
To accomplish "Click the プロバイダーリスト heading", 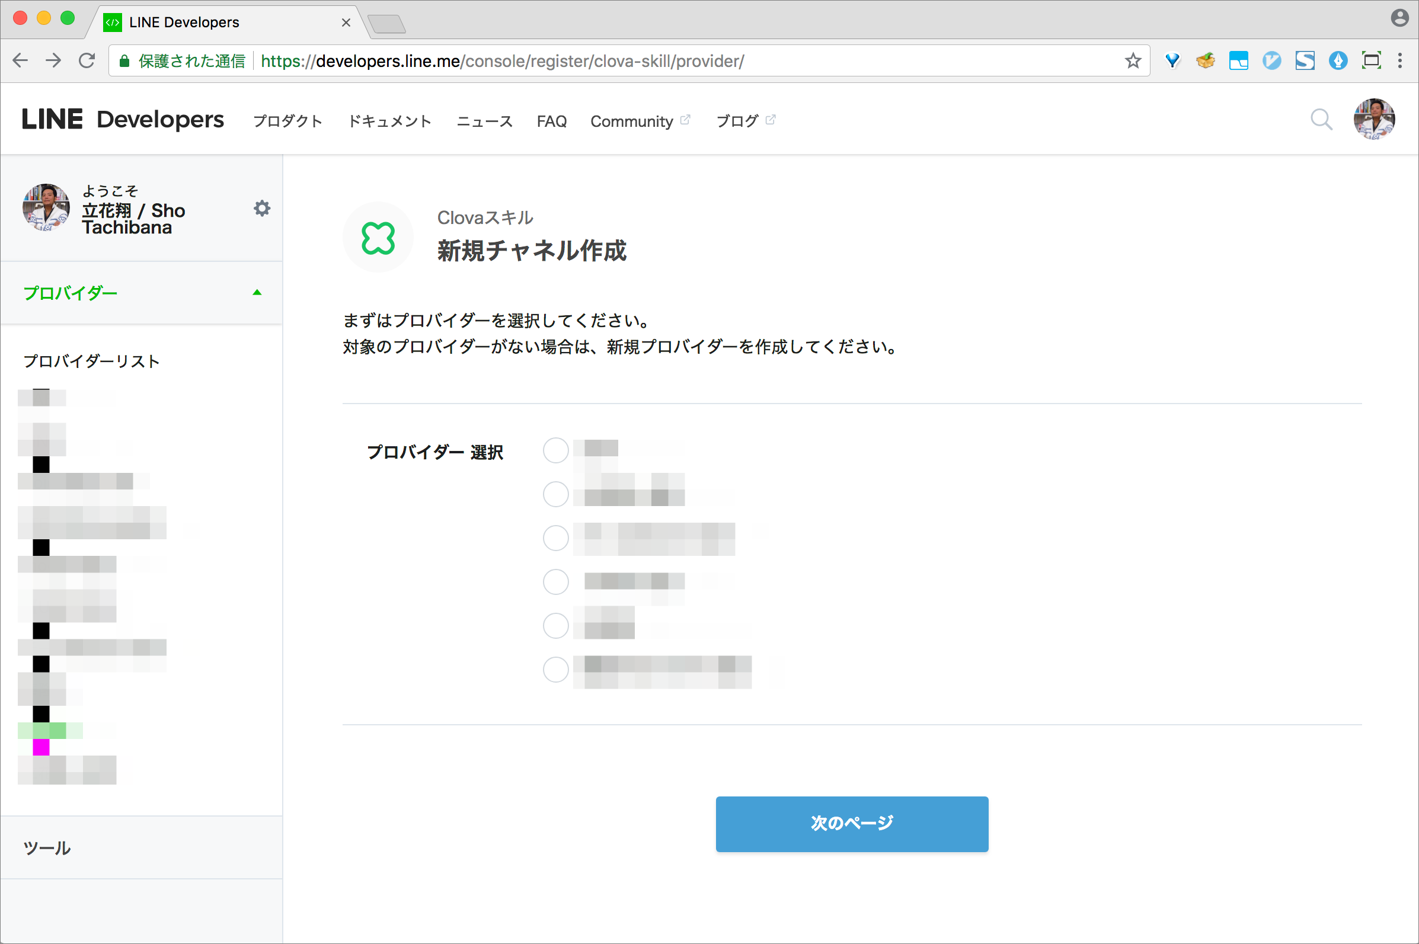I will (x=91, y=361).
